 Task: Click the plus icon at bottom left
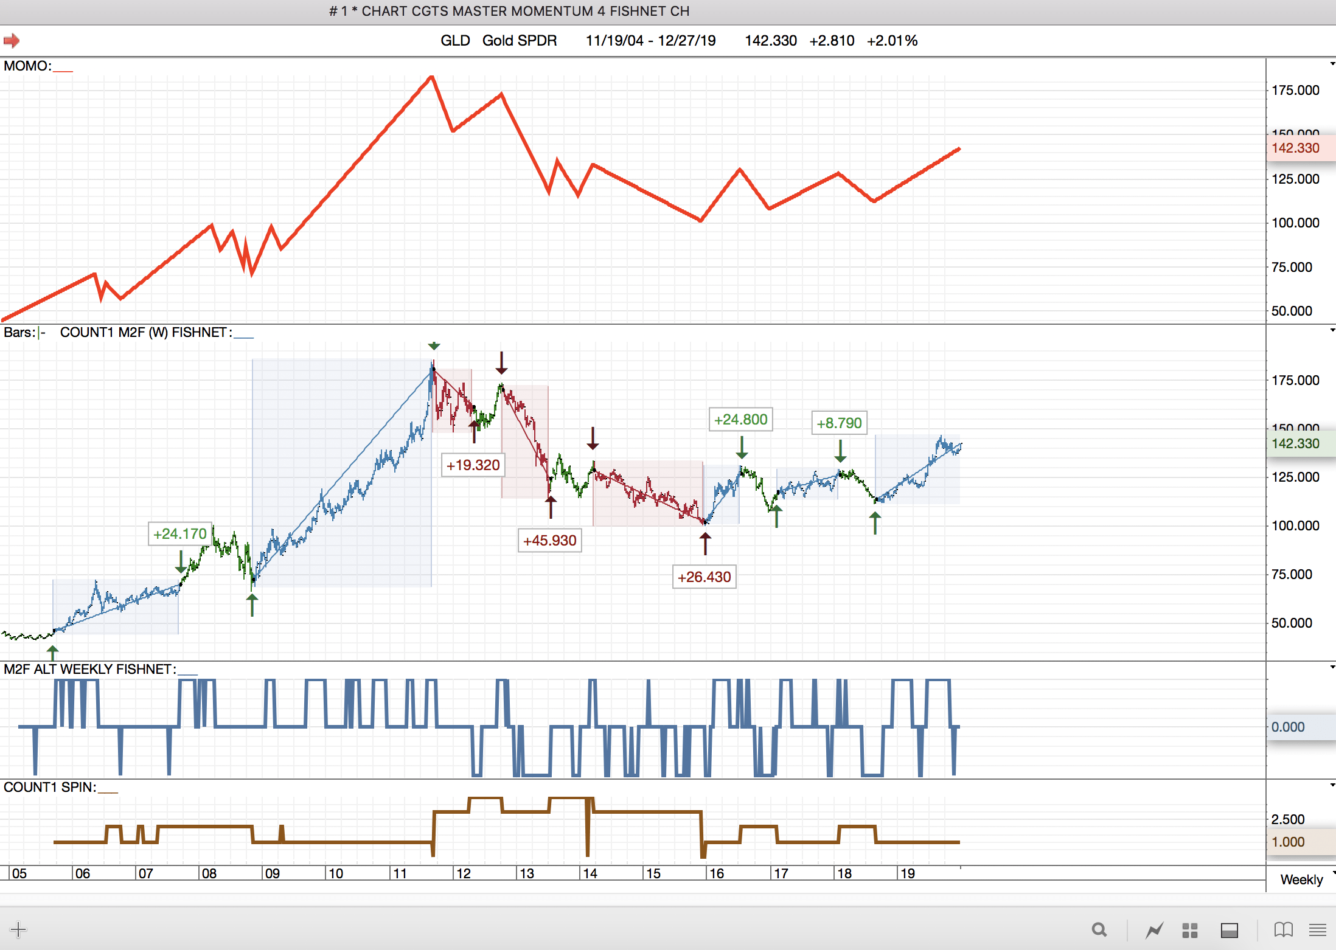click(18, 929)
